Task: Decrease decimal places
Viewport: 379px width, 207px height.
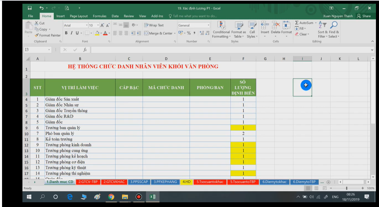Action: 207,33
